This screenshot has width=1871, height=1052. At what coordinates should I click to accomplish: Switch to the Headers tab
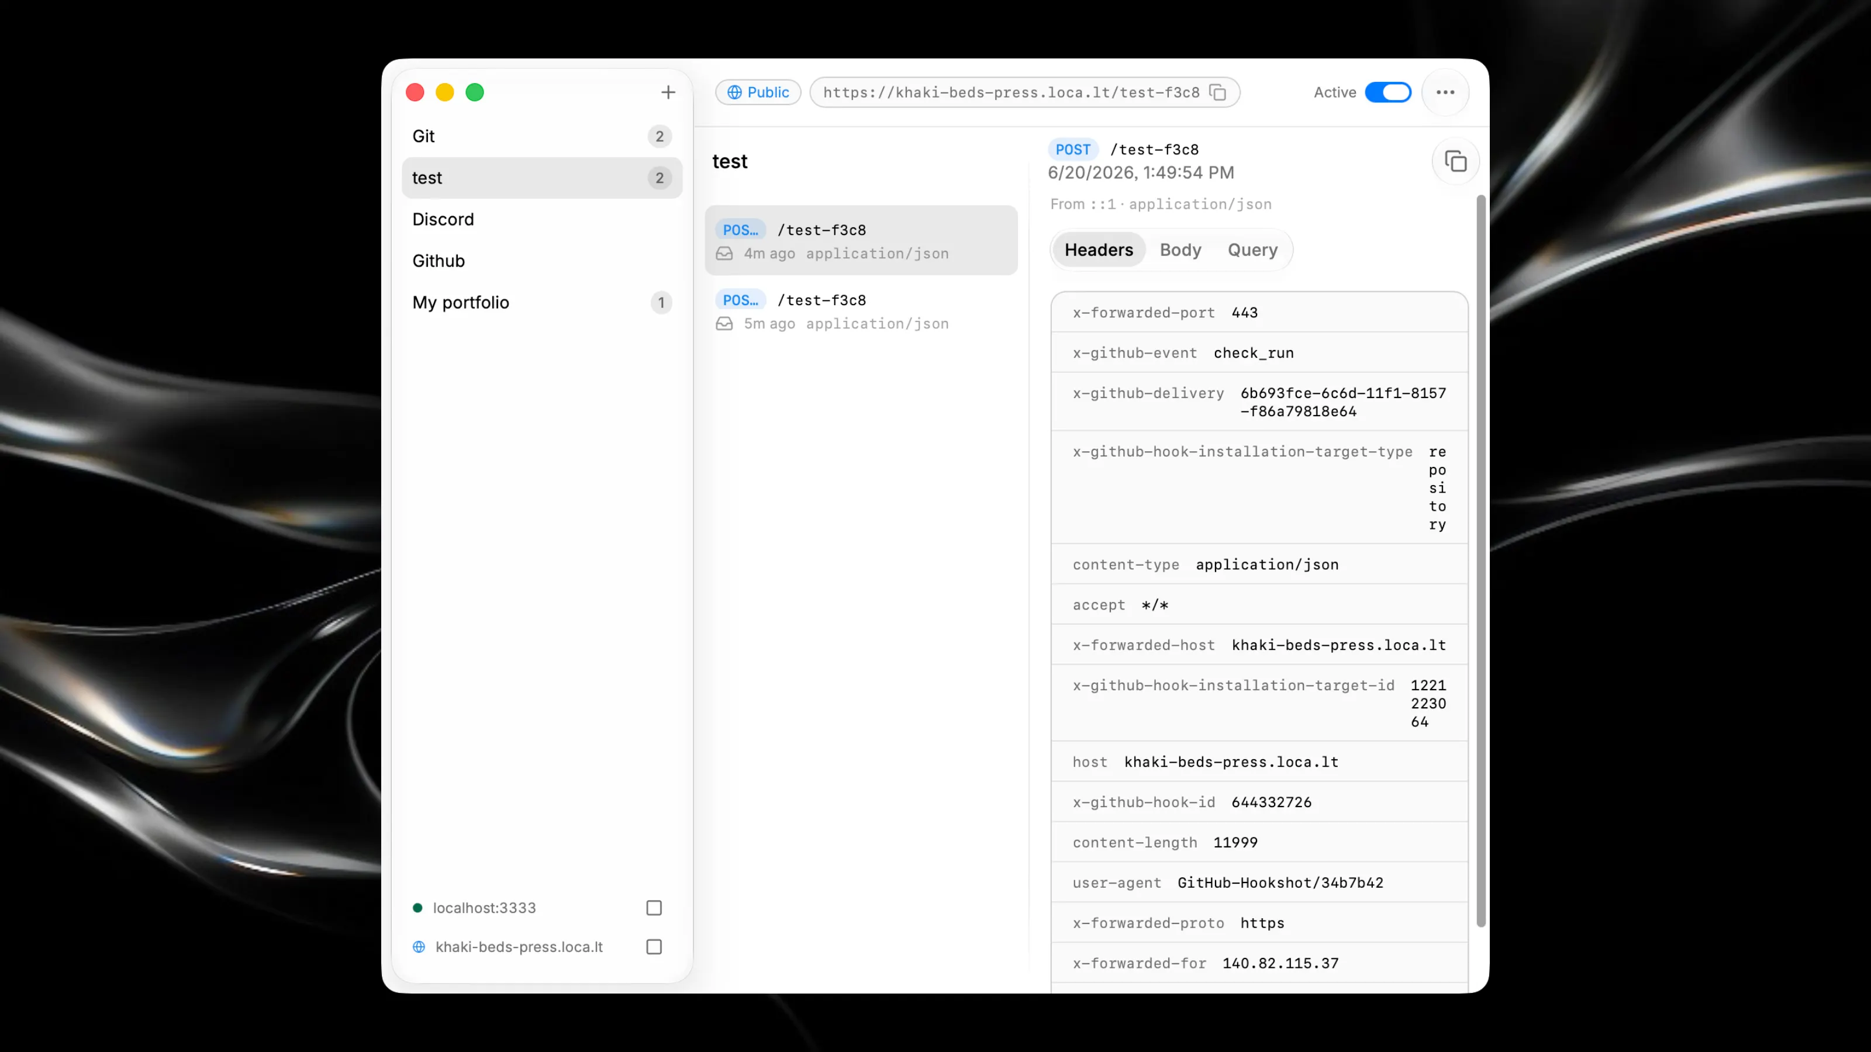click(x=1098, y=250)
